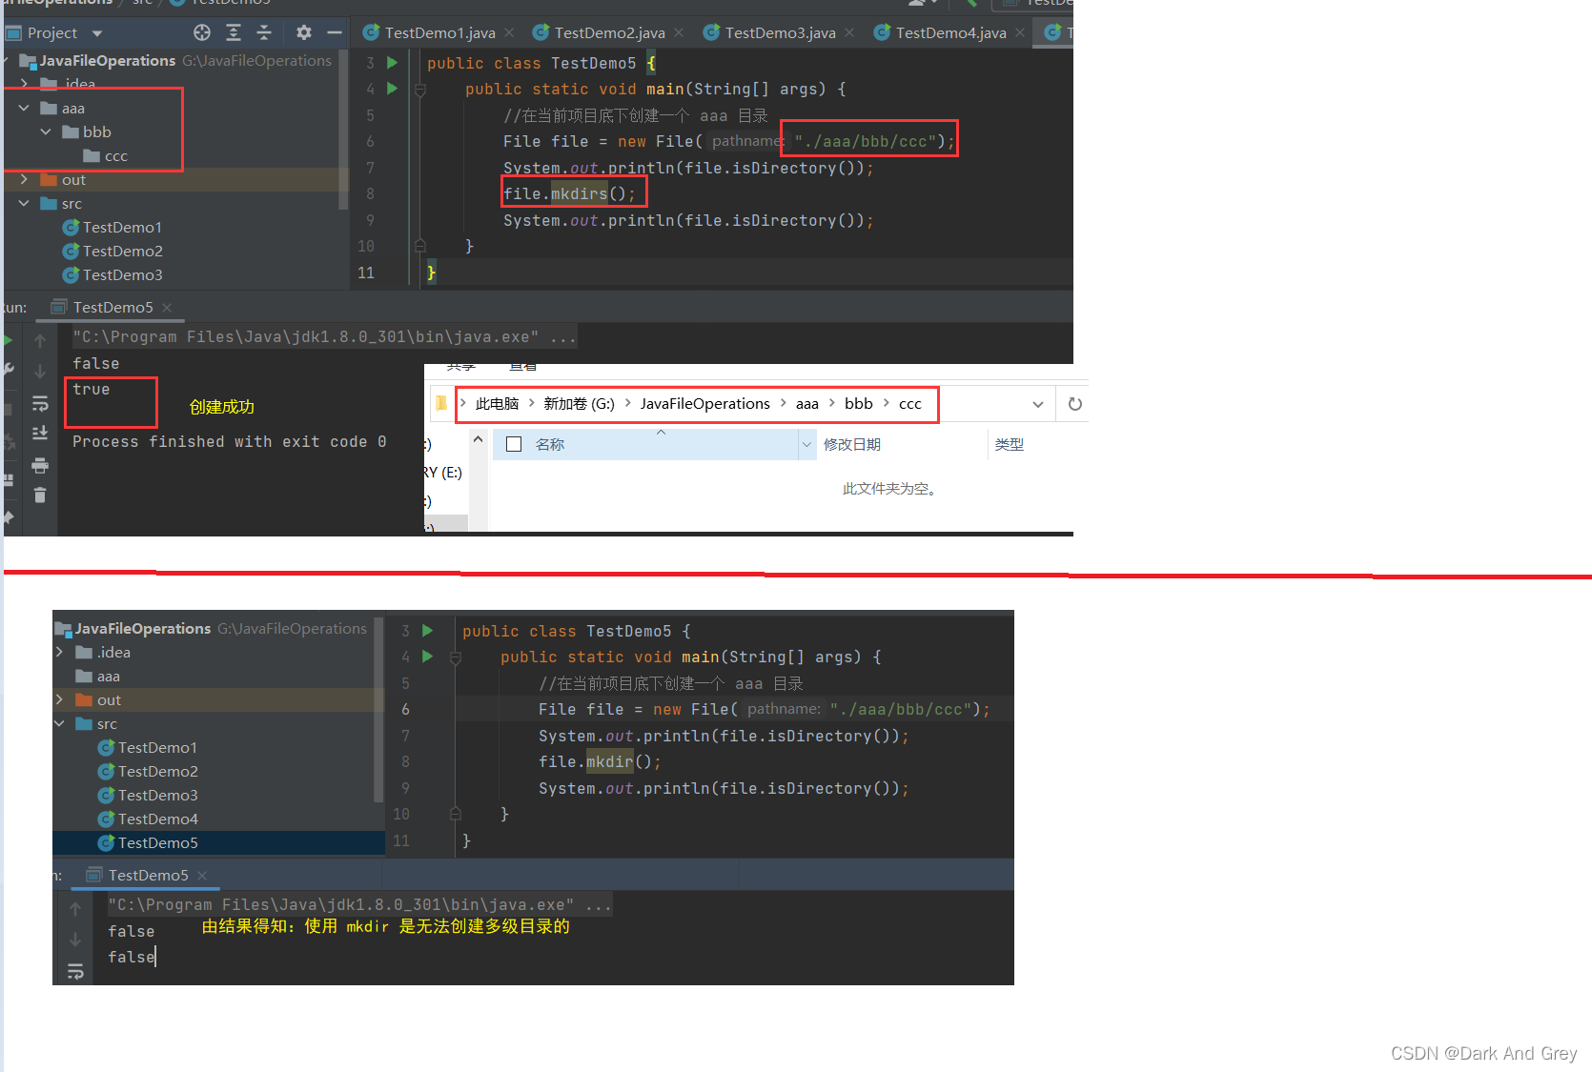1592x1072 pixels.
Task: Select TestDemo3 class in upper project tree
Action: [x=112, y=275]
